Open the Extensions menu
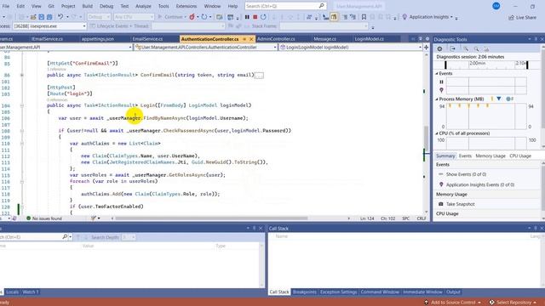Image resolution: width=545 pixels, height=306 pixels. [186, 6]
